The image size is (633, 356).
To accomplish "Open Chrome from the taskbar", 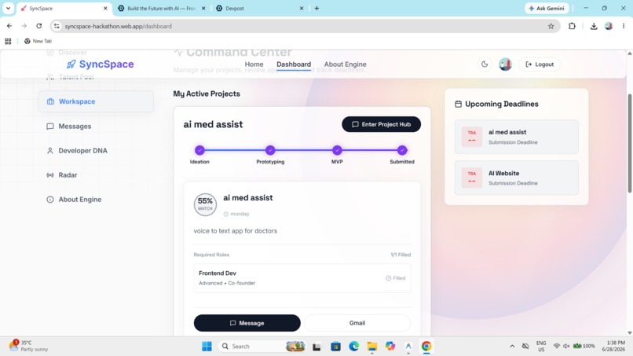I will coord(426,347).
